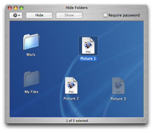Open the gear action dropdown menu
Image resolution: width=156 pixels, height=133 pixels.
pos(16,15)
